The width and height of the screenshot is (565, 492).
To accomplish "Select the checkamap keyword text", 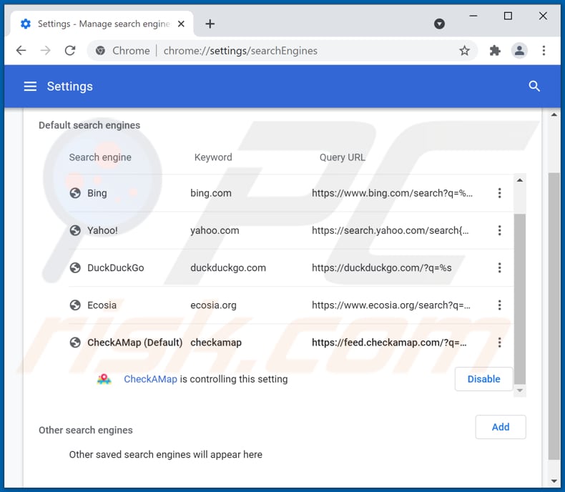I will 216,343.
